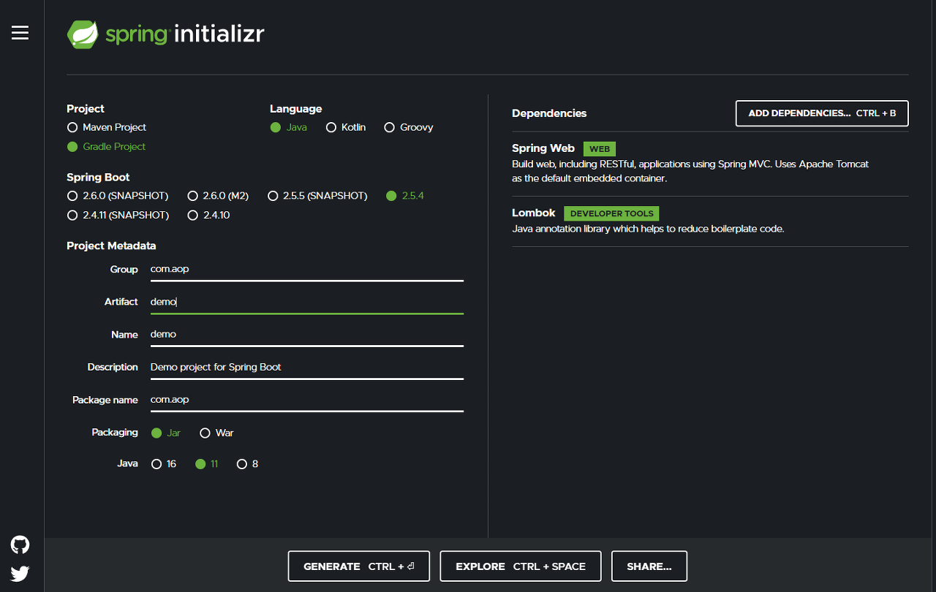Click the Generate button
Image resolution: width=936 pixels, height=592 pixels.
(359, 566)
